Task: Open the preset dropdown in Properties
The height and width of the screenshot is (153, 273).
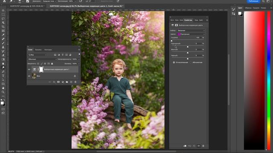Action: pos(191,31)
